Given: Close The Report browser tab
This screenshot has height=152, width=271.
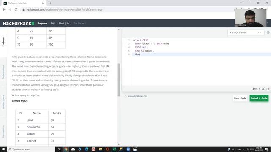Looking at the screenshot, I should (x=43, y=3).
